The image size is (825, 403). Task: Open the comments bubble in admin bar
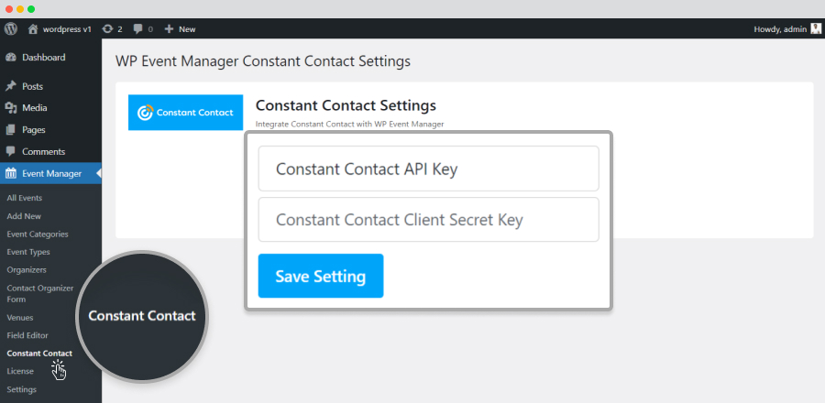(143, 29)
